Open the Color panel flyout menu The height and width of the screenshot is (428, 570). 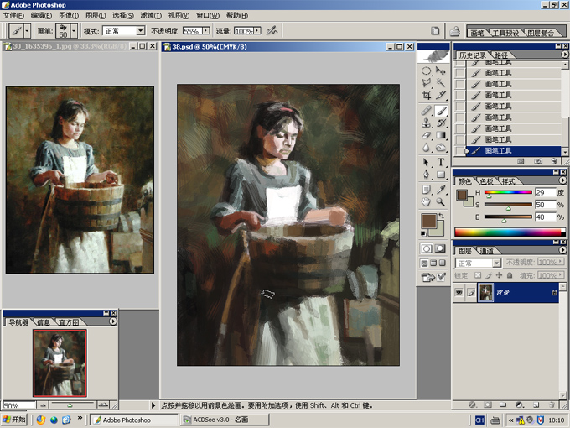pyautogui.click(x=562, y=180)
